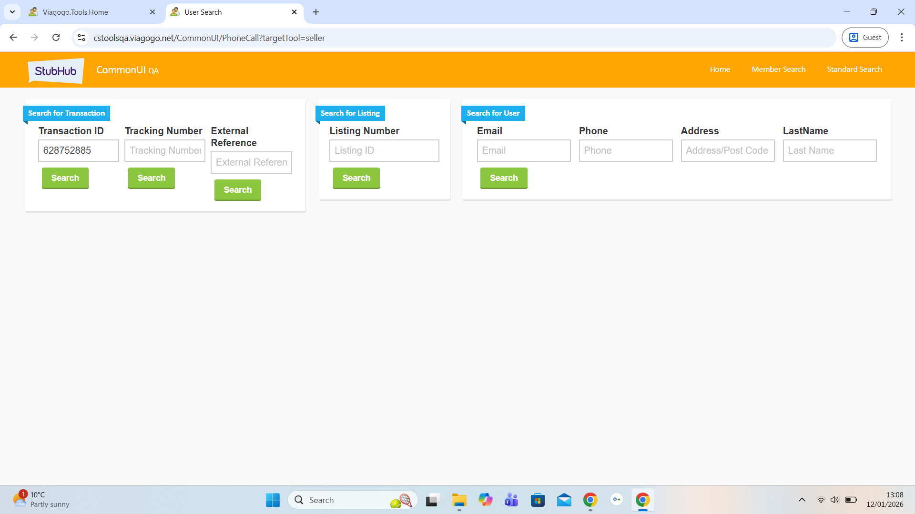915x514 pixels.
Task: Click Search under Transaction ID
Action: tap(65, 178)
